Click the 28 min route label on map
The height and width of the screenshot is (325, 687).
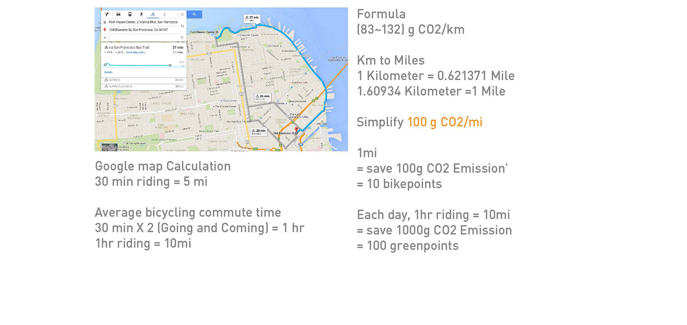(259, 131)
